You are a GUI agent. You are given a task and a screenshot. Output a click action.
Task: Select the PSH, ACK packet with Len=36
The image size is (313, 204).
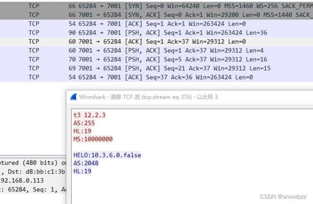156,33
